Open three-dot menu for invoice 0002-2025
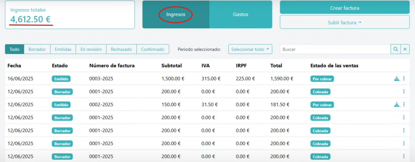 (x=404, y=104)
